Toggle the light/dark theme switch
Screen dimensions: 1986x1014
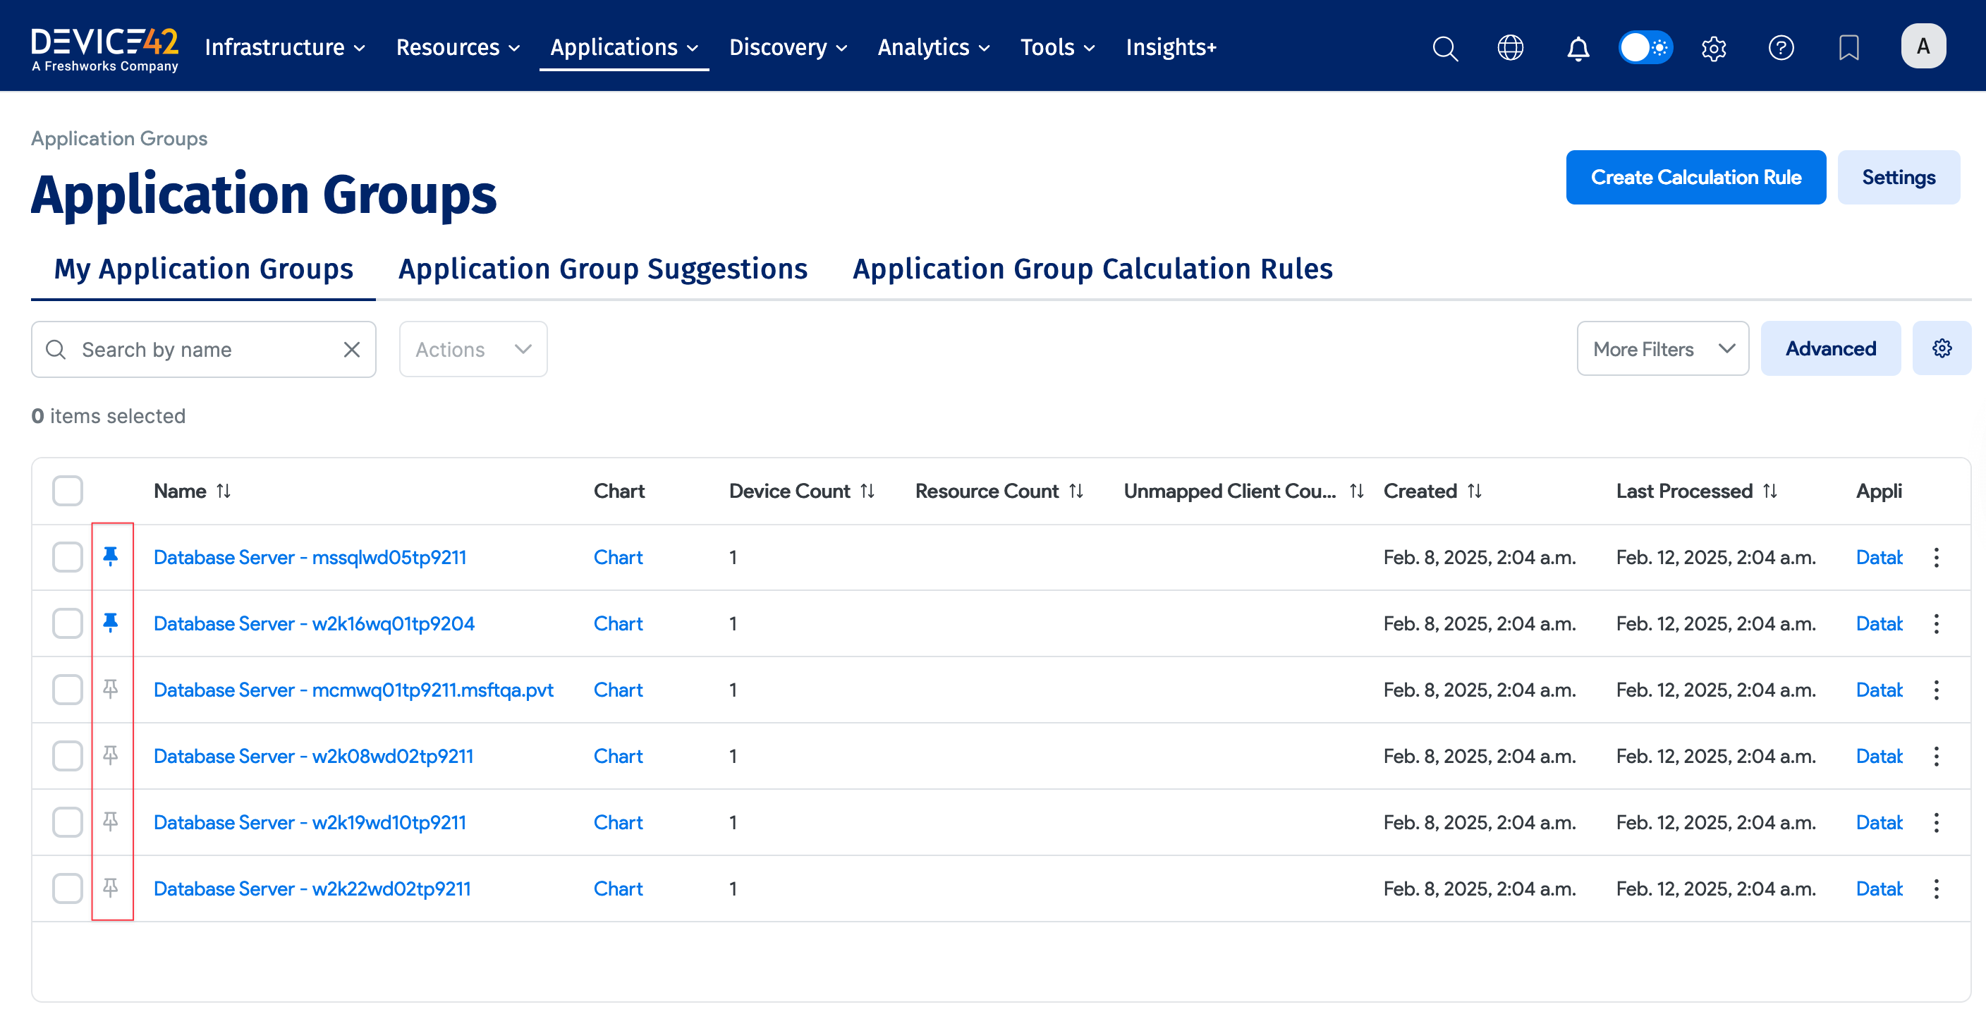click(1645, 48)
